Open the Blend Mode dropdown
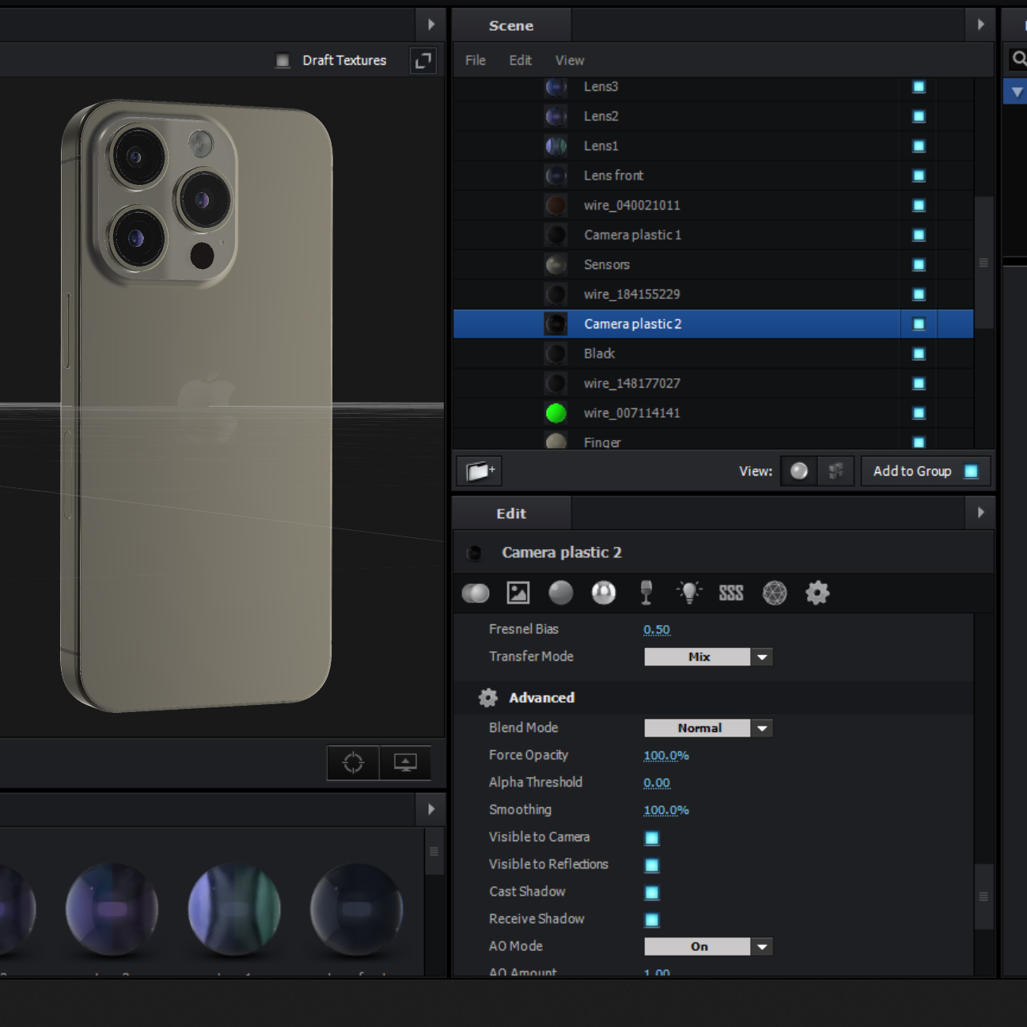The image size is (1027, 1027). pos(762,728)
